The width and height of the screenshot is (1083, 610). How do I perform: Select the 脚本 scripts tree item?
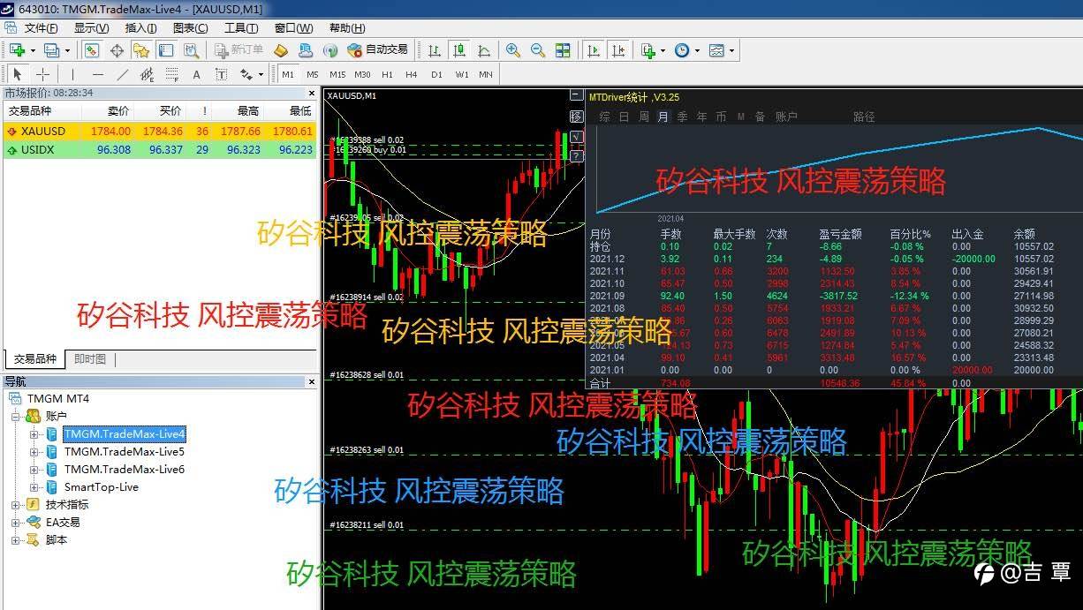57,540
